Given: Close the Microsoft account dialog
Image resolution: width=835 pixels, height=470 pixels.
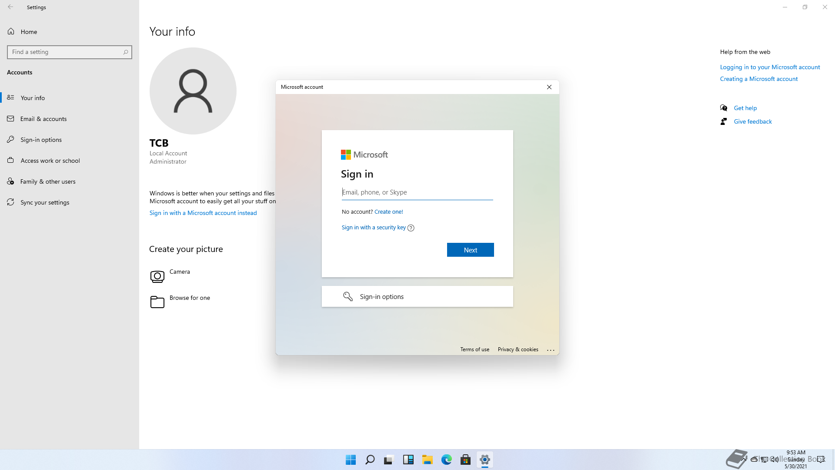Looking at the screenshot, I should [549, 87].
